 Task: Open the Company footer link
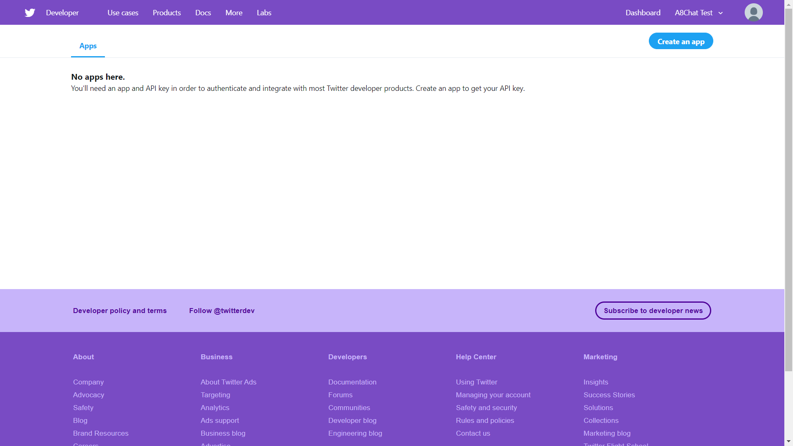[88, 382]
